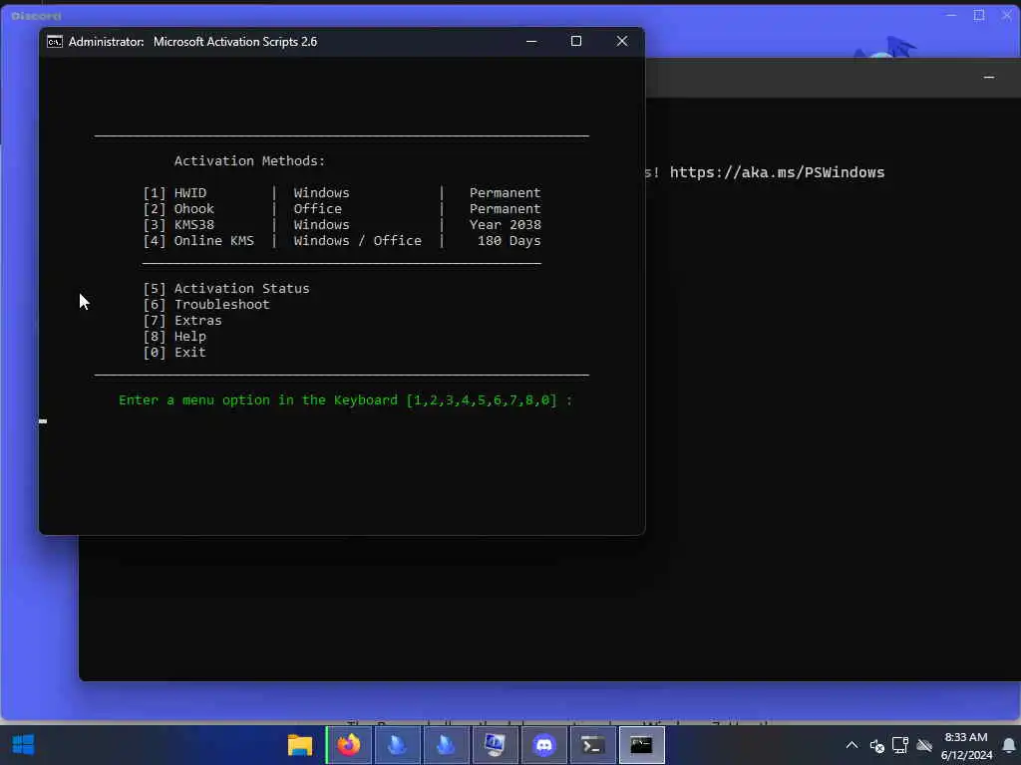Open the notifications bell

tap(1009, 745)
